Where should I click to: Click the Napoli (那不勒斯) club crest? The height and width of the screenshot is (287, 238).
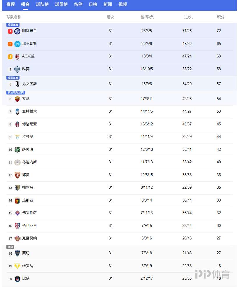[17, 44]
